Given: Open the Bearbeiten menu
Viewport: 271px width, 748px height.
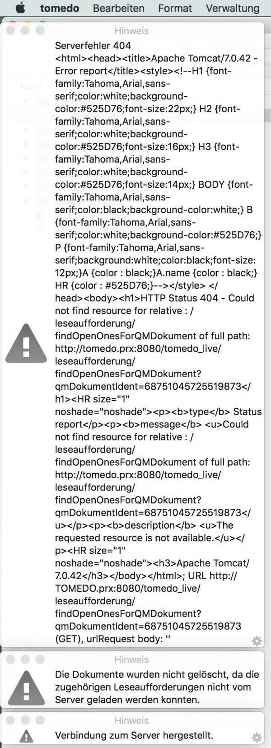Looking at the screenshot, I should (x=119, y=8).
